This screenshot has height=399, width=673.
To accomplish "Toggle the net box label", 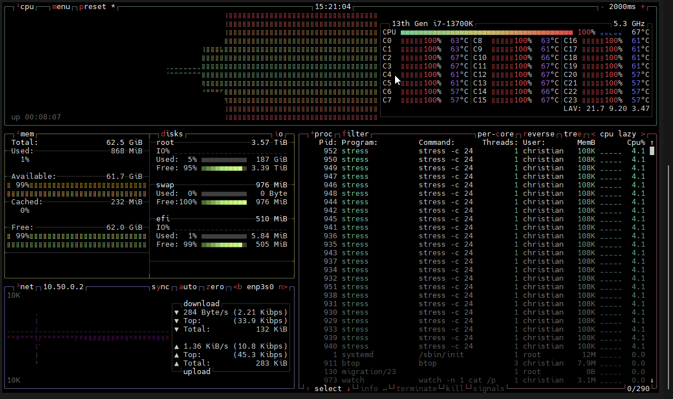I will point(25,286).
